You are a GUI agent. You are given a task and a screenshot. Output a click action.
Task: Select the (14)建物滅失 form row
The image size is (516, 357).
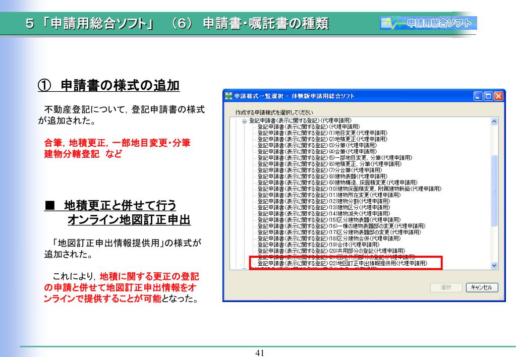coord(323,214)
